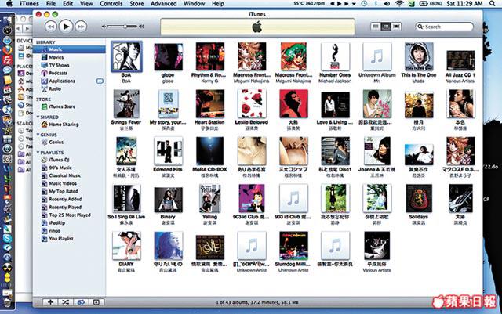
Task: Select the Leslie Beloved album
Action: [x=252, y=104]
